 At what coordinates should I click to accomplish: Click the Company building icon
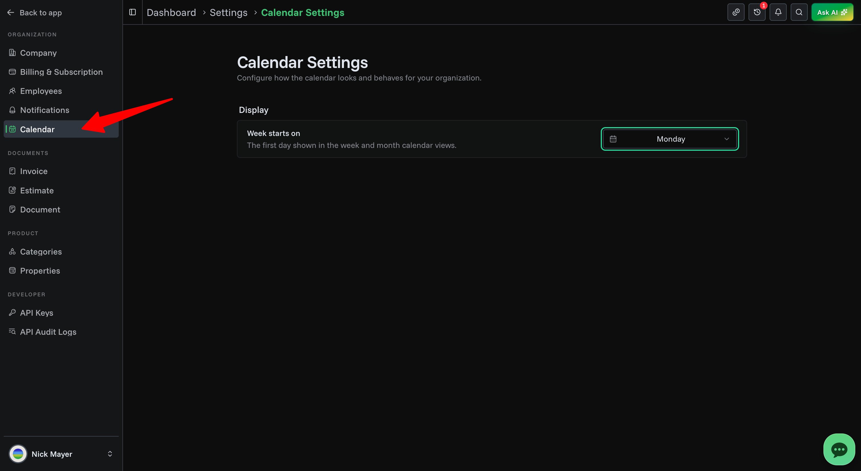click(12, 52)
